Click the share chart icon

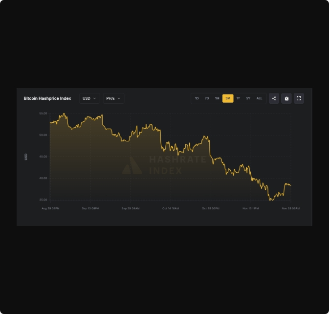[274, 98]
